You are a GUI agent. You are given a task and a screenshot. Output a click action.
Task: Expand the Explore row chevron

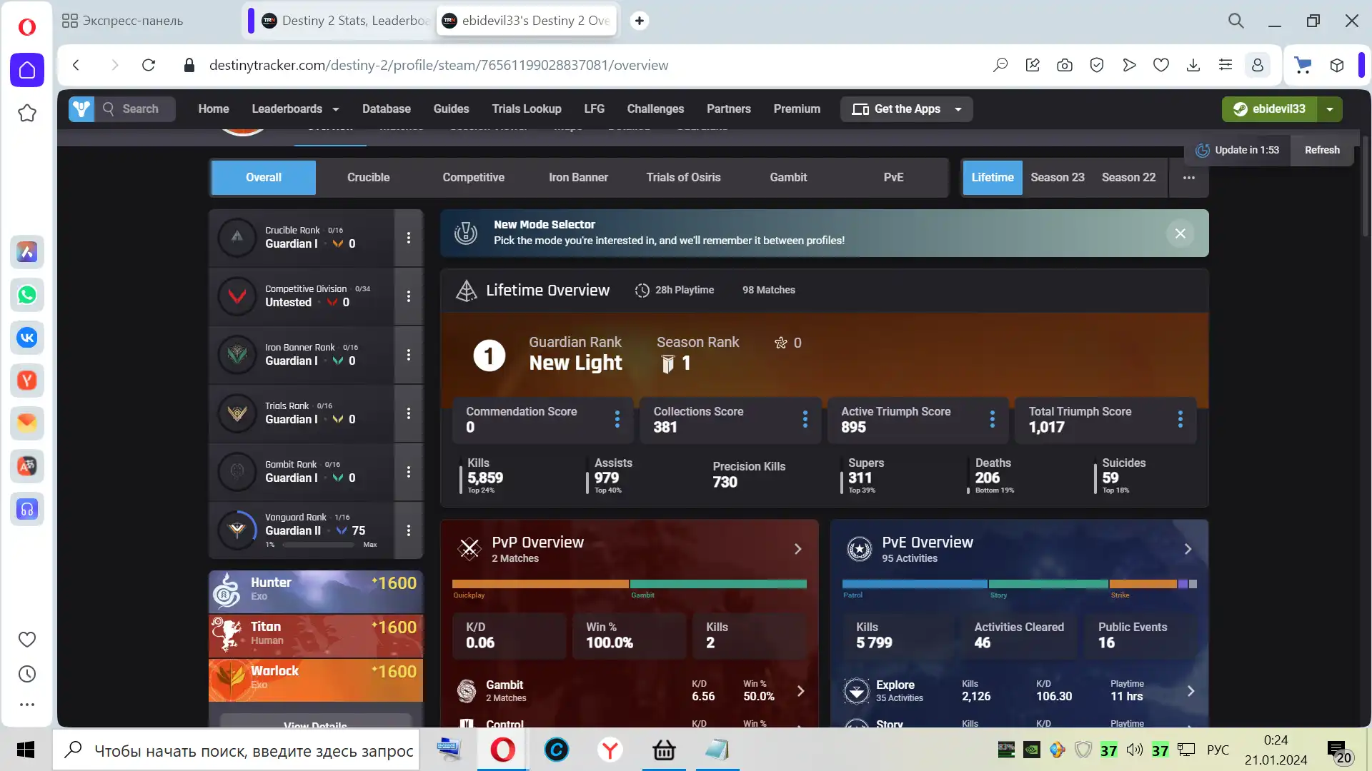coord(1190,691)
